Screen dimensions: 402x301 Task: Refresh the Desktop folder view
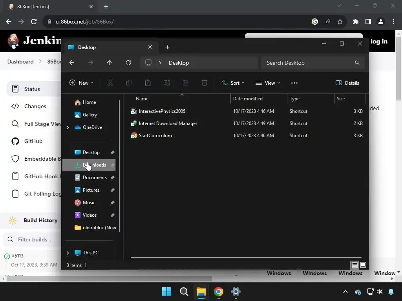(x=128, y=63)
